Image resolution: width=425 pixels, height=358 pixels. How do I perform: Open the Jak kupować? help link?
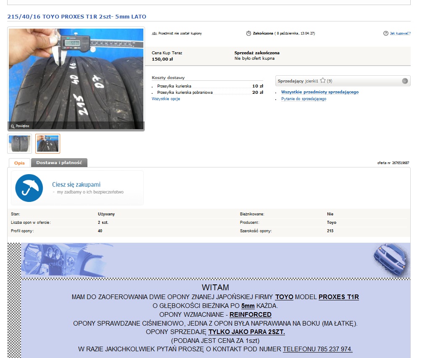[400, 33]
